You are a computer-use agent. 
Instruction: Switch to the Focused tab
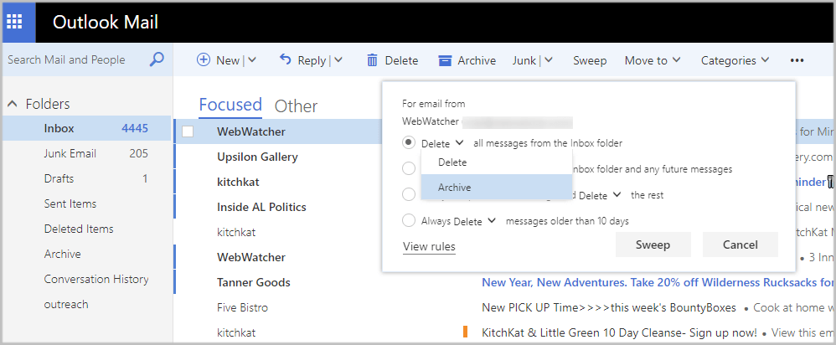[230, 104]
